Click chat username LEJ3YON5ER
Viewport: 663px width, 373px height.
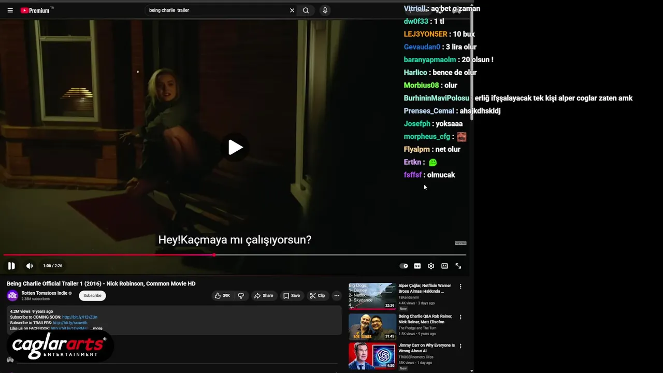[425, 34]
